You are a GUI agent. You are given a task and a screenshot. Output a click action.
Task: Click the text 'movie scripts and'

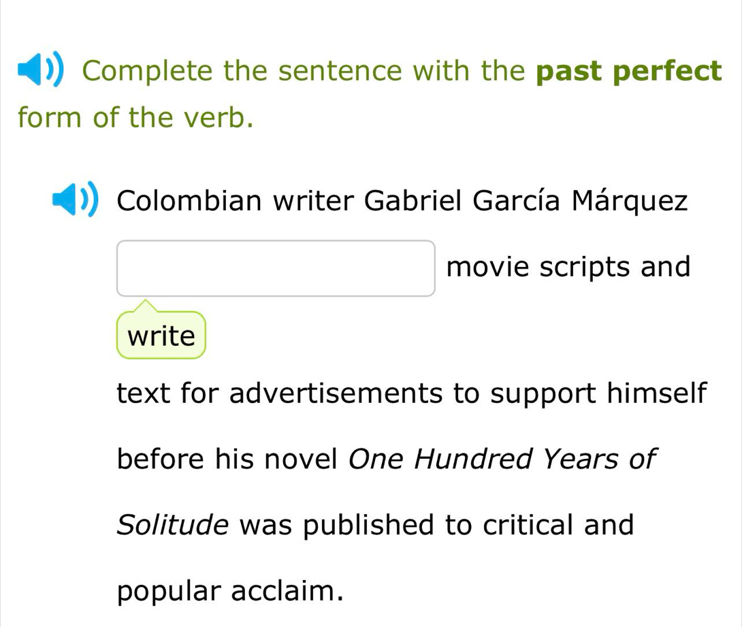(x=568, y=267)
